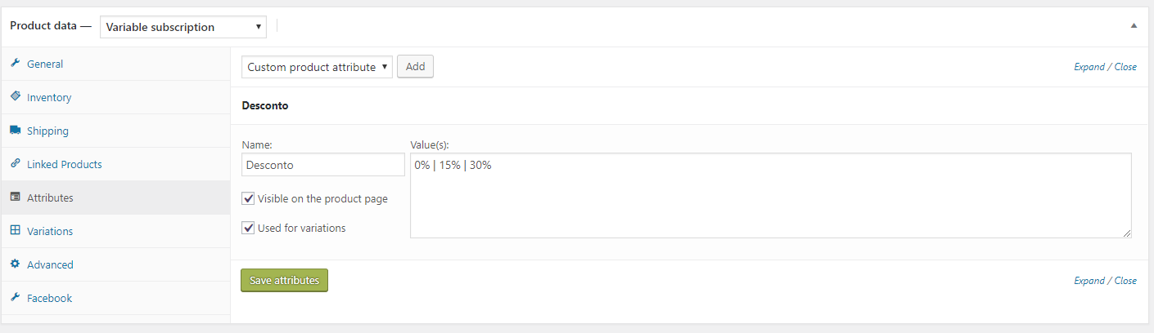Click the General wrench icon

click(x=15, y=64)
